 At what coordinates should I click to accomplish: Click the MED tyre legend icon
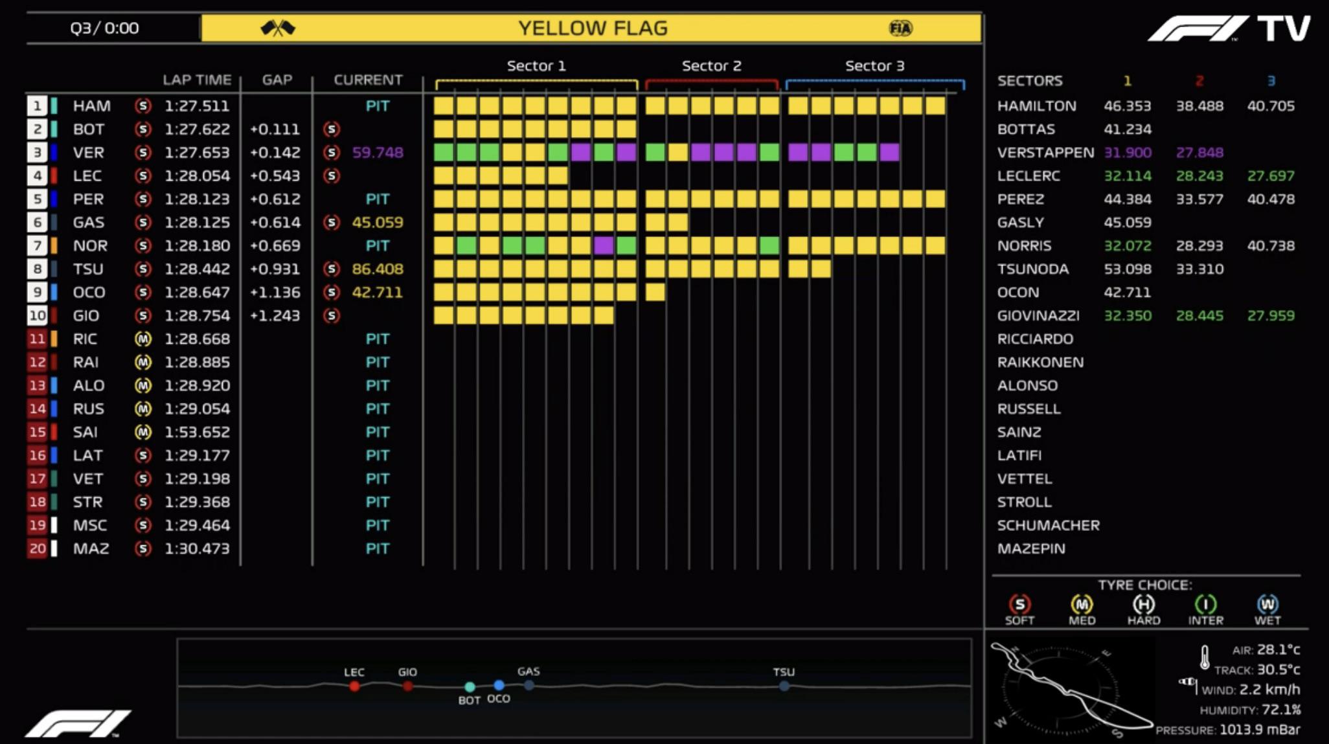tap(1082, 604)
